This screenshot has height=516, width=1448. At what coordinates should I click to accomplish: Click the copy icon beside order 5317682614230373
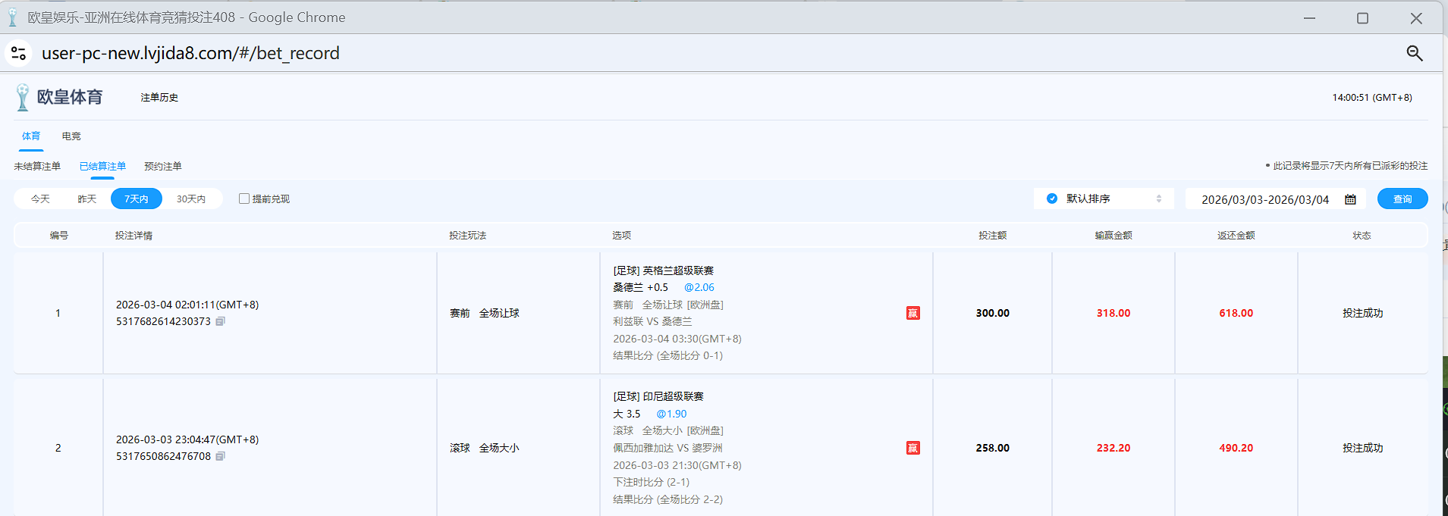click(220, 321)
